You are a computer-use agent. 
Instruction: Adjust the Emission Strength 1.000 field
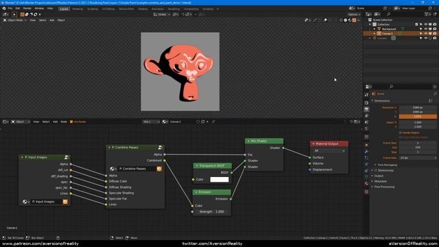click(x=212, y=212)
